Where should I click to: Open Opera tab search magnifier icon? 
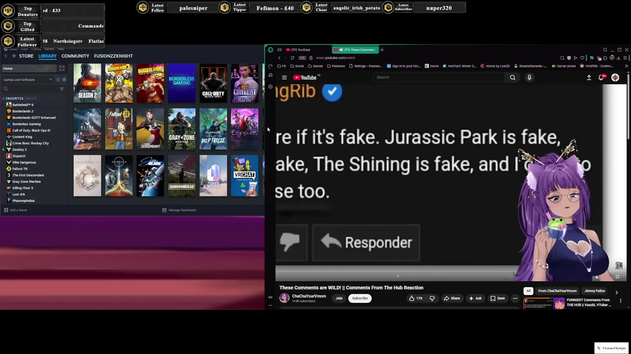605,50
